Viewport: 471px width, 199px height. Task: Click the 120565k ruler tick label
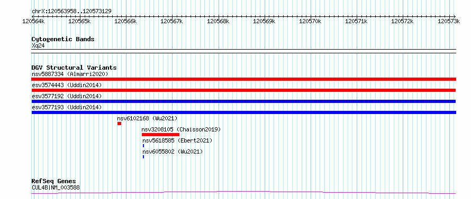[x=79, y=21]
